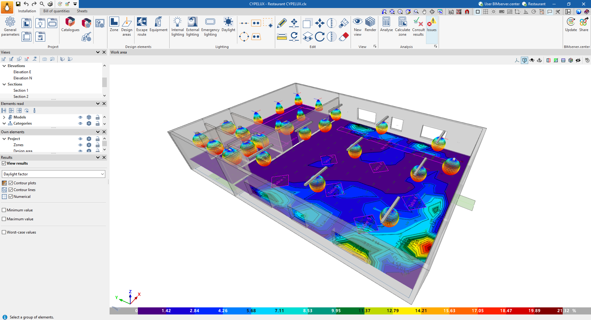
Task: Close the Results panel
Action: (x=104, y=158)
